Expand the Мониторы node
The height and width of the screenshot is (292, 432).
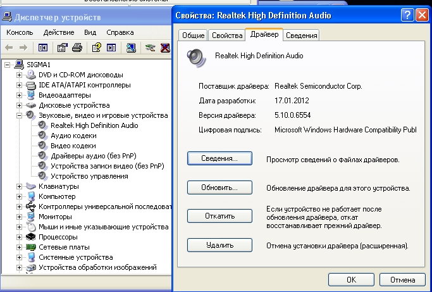coord(19,217)
